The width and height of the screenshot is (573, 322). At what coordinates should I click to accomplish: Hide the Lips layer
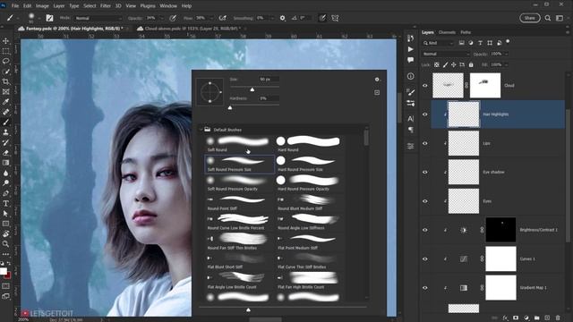point(425,143)
